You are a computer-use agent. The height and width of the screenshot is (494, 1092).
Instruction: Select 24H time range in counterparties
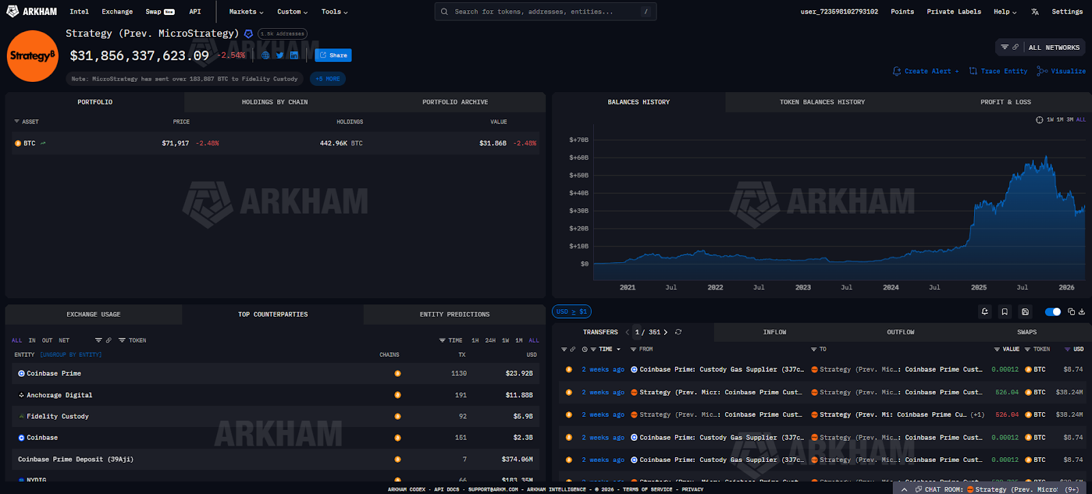click(x=490, y=340)
